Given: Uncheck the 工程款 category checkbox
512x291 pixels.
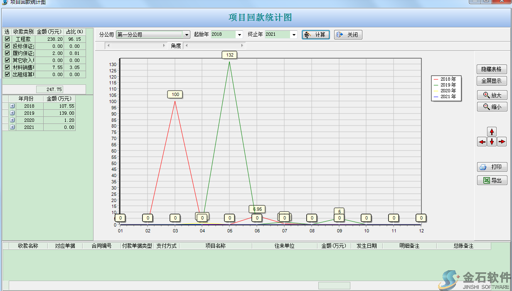Looking at the screenshot, I should pyautogui.click(x=7, y=39).
